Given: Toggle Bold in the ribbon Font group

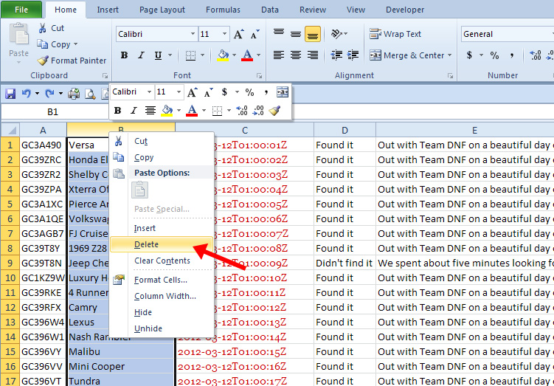Looking at the screenshot, I should click(124, 55).
